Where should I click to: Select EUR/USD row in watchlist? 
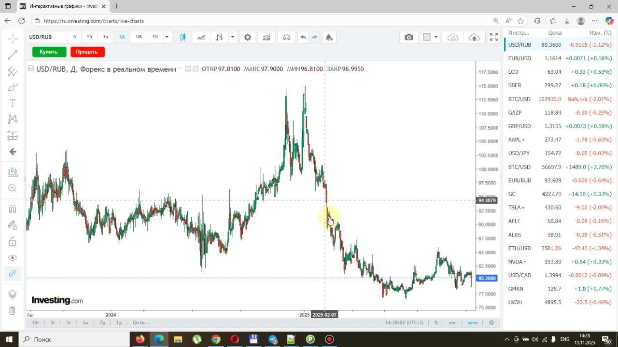pyautogui.click(x=560, y=58)
